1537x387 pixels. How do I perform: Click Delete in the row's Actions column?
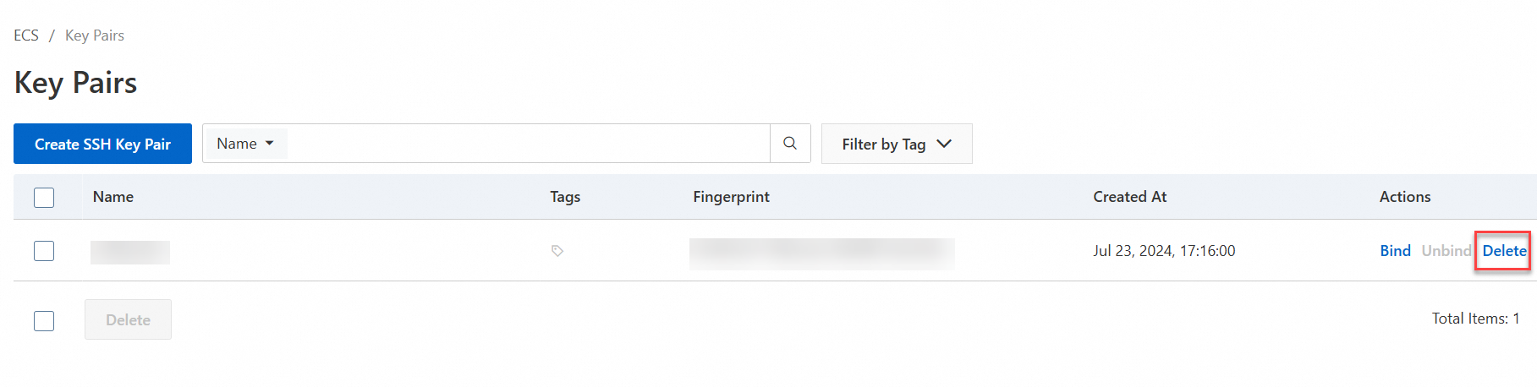(1504, 251)
